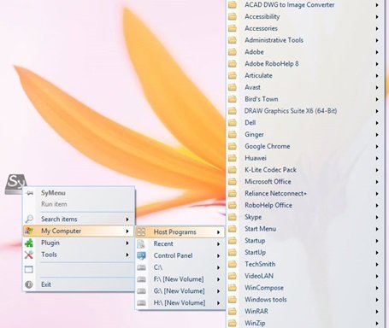
Task: Click the Host Programs grid icon
Action: [x=141, y=232]
